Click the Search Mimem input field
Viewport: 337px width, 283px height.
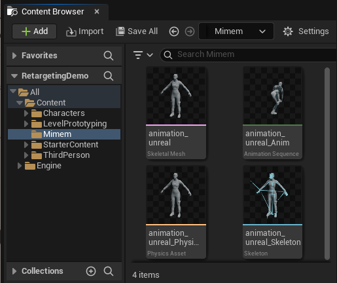[x=249, y=54]
